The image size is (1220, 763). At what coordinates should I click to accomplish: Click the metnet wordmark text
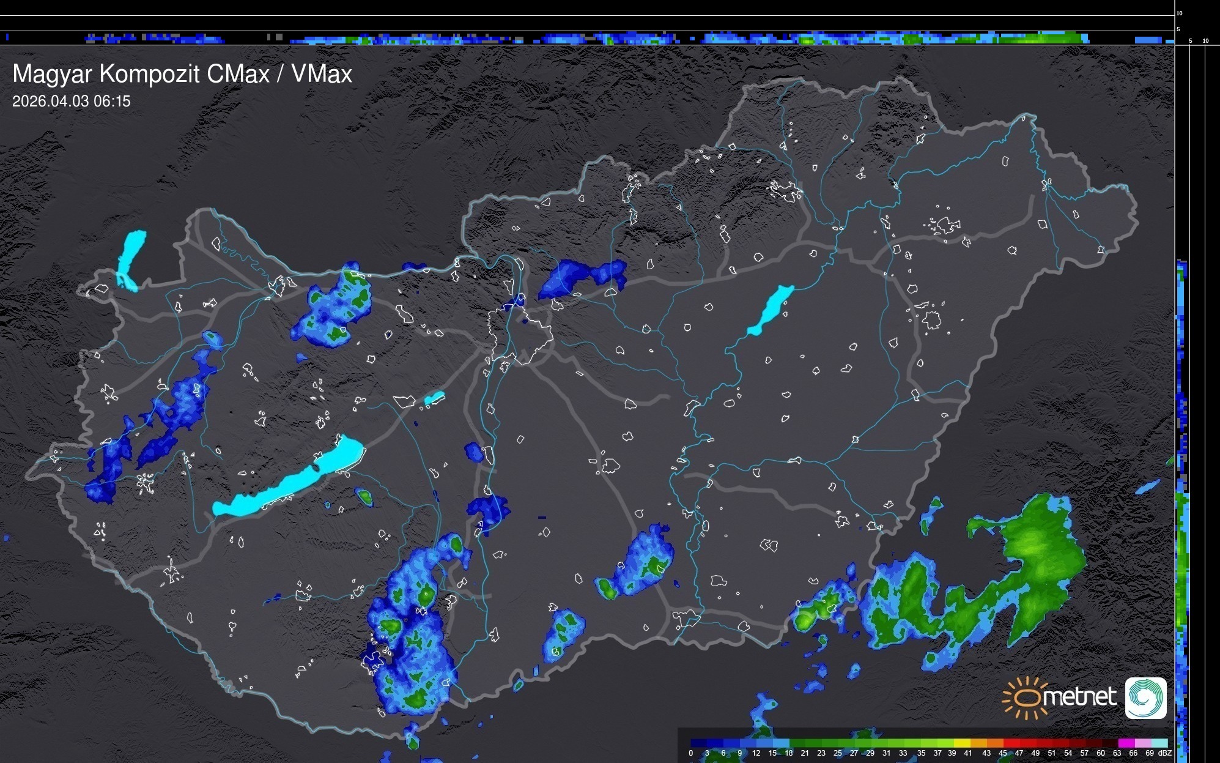pos(1079,697)
